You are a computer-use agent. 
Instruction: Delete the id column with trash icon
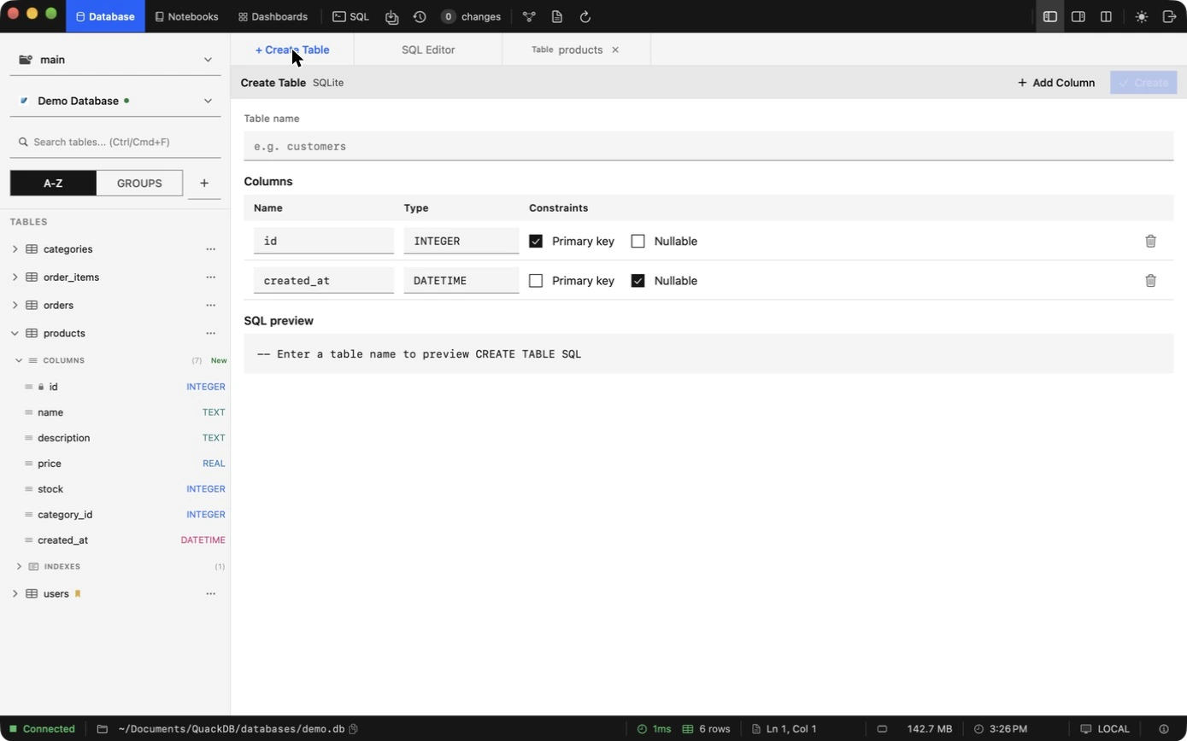(1150, 241)
